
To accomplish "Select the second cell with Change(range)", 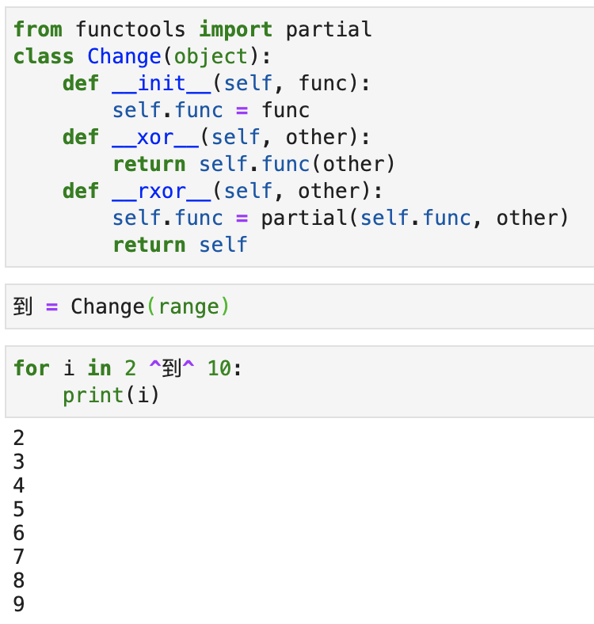I will click(x=299, y=306).
